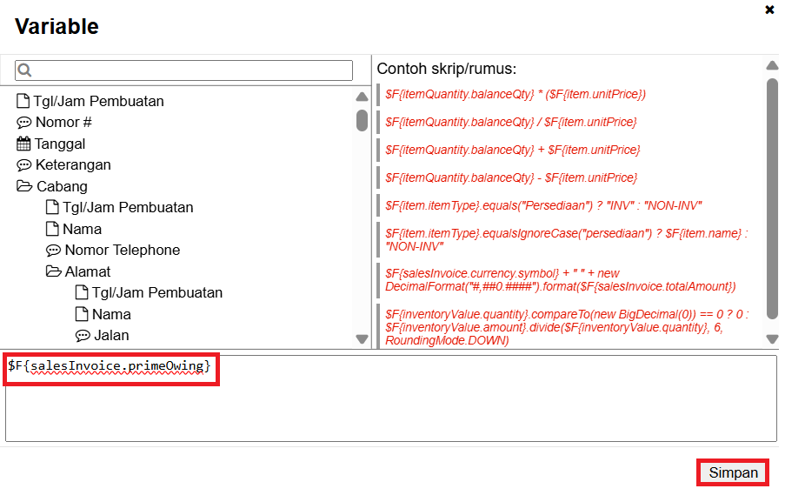Screen dimensions: 785x502
Task: Select the balanceQty multiply unitPrice example
Action: click(516, 94)
